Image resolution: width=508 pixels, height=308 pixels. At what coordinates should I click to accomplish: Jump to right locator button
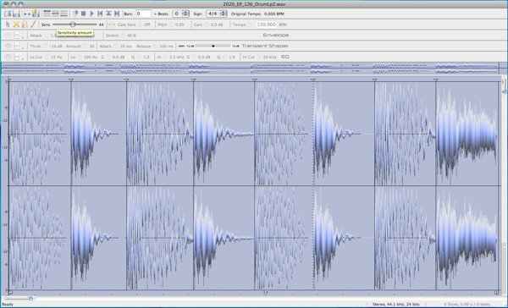117,14
